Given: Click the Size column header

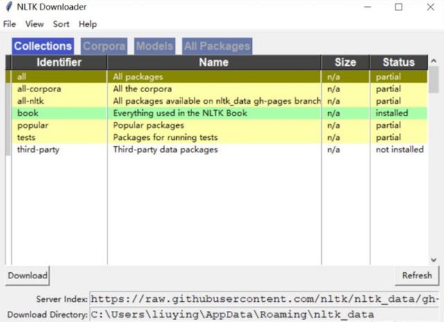Looking at the screenshot, I should pos(345,62).
